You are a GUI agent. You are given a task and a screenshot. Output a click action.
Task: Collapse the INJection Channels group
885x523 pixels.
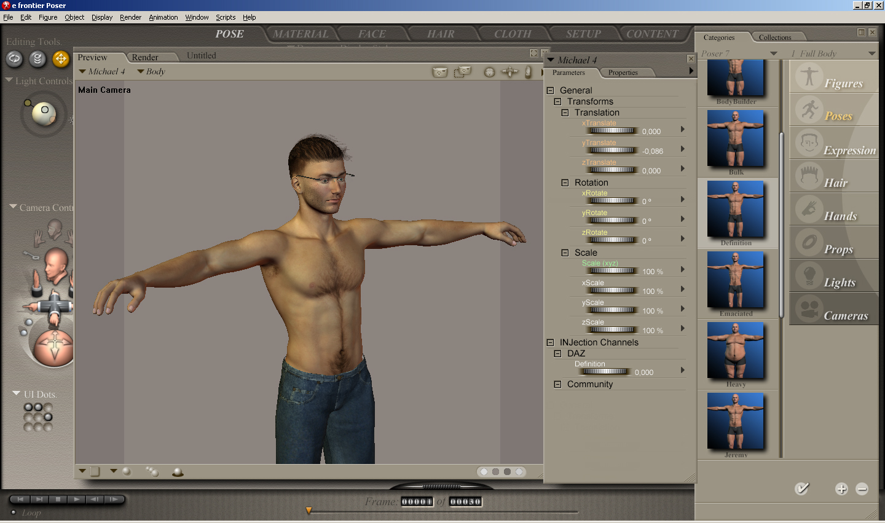550,342
